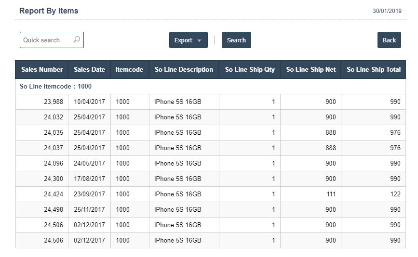Click the ship total 122 cell

[373, 194]
